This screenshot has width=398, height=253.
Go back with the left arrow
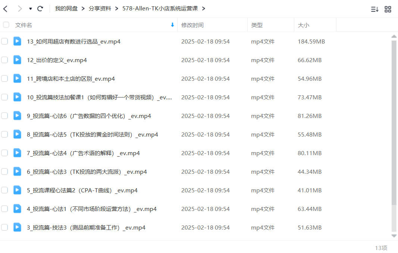pyautogui.click(x=5, y=9)
